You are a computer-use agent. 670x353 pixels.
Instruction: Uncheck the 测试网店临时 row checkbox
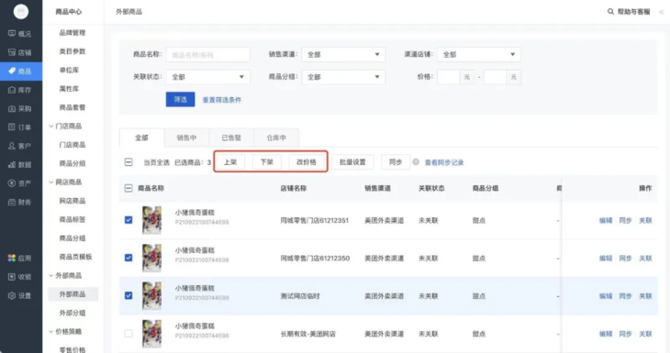(128, 295)
